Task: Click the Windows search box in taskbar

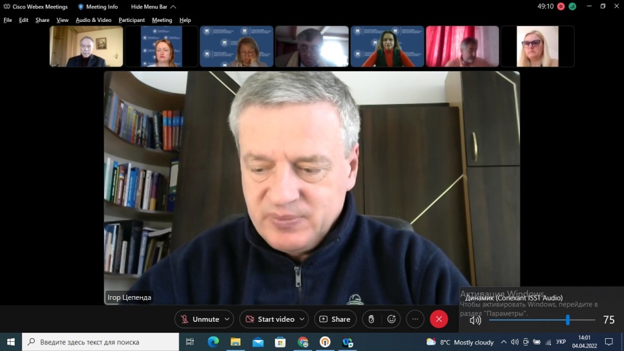Action: 101,342
